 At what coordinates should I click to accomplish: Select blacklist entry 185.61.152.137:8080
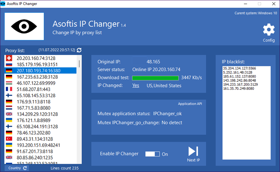point(239,77)
